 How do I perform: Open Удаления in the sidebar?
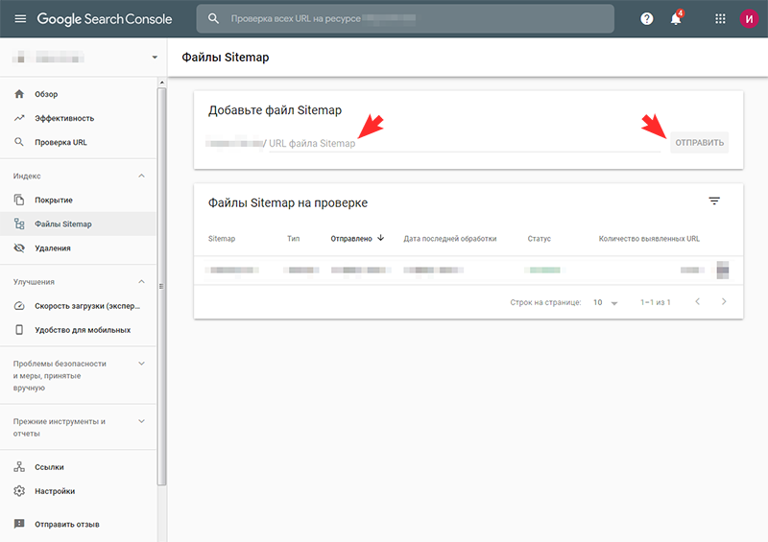click(x=53, y=247)
